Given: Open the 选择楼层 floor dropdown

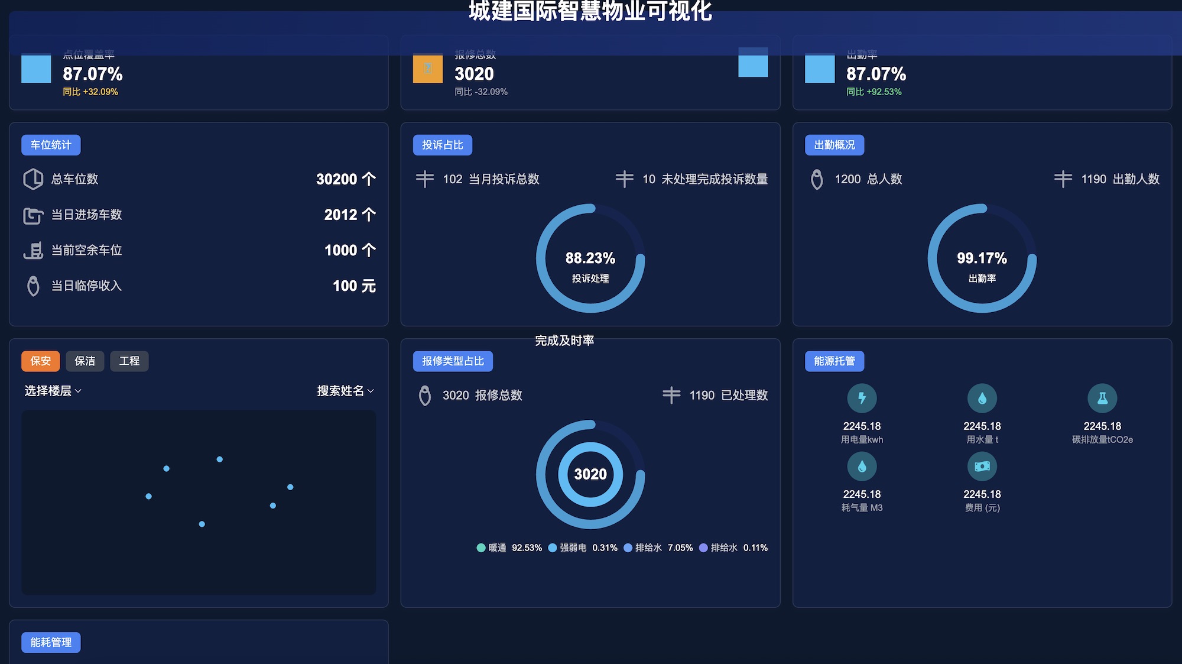Looking at the screenshot, I should tap(53, 391).
